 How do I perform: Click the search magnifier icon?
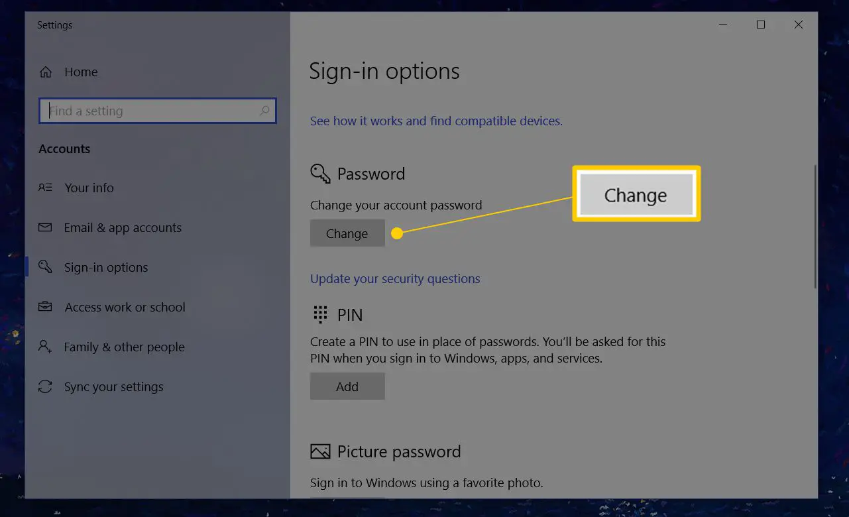coord(264,111)
